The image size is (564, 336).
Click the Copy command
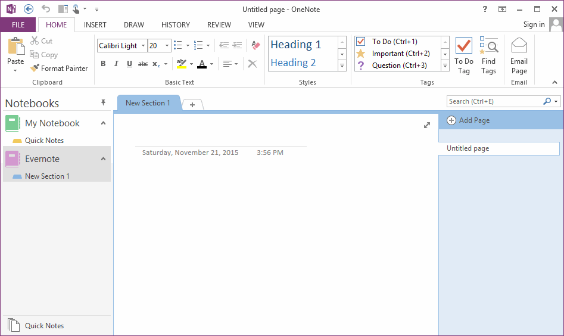[x=44, y=55]
